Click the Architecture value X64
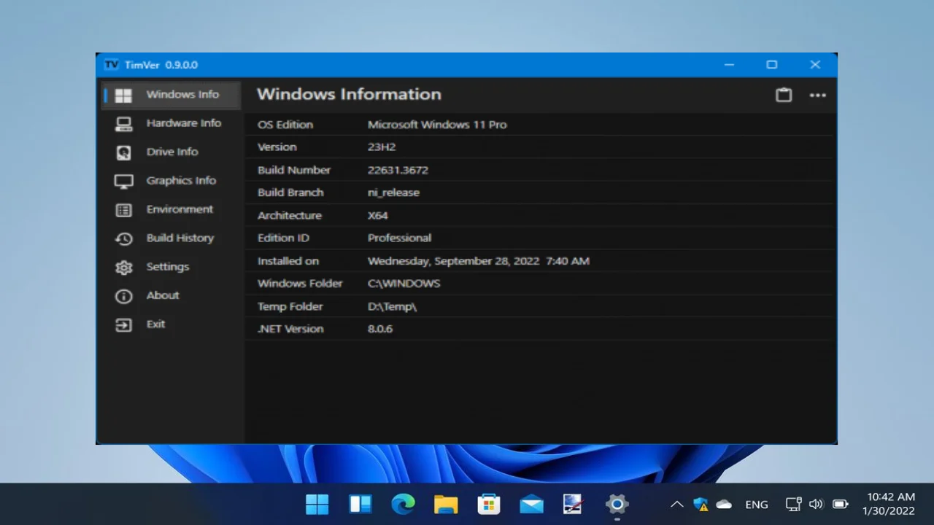Image resolution: width=934 pixels, height=525 pixels. coord(378,216)
